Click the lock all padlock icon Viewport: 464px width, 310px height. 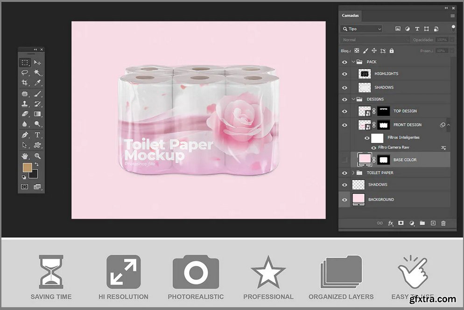[391, 51]
